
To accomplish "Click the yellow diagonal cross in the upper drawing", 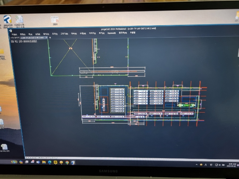I will pyautogui.click(x=70, y=48).
